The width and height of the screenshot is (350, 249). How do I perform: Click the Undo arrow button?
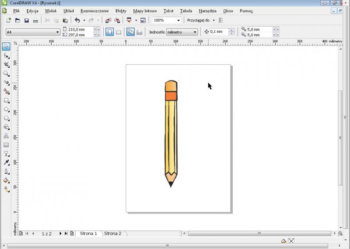coord(77,20)
